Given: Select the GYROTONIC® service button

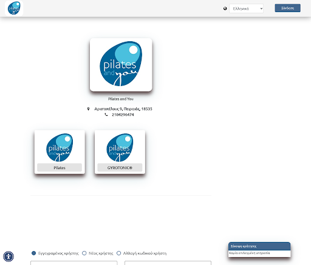Looking at the screenshot, I should click(x=120, y=167).
